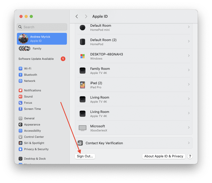This screenshot has height=183, width=212.
Task: Click the Sign Out... button
Action: tap(85, 156)
